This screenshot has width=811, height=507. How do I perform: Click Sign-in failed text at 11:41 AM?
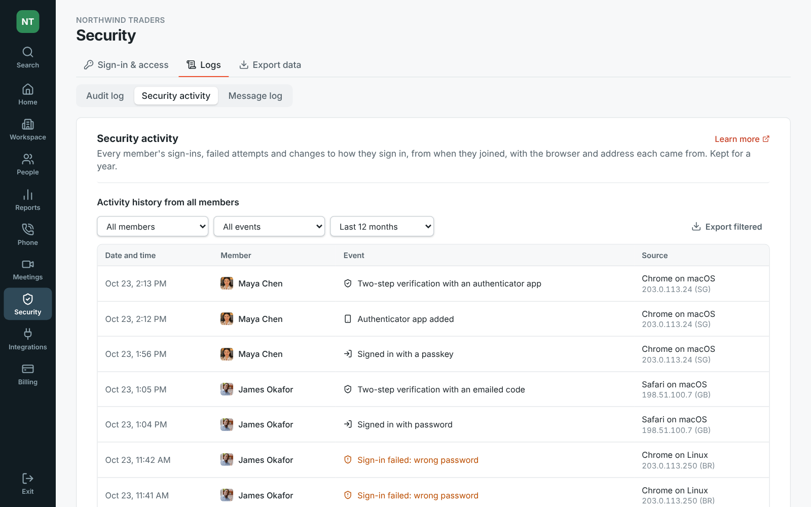click(x=418, y=495)
